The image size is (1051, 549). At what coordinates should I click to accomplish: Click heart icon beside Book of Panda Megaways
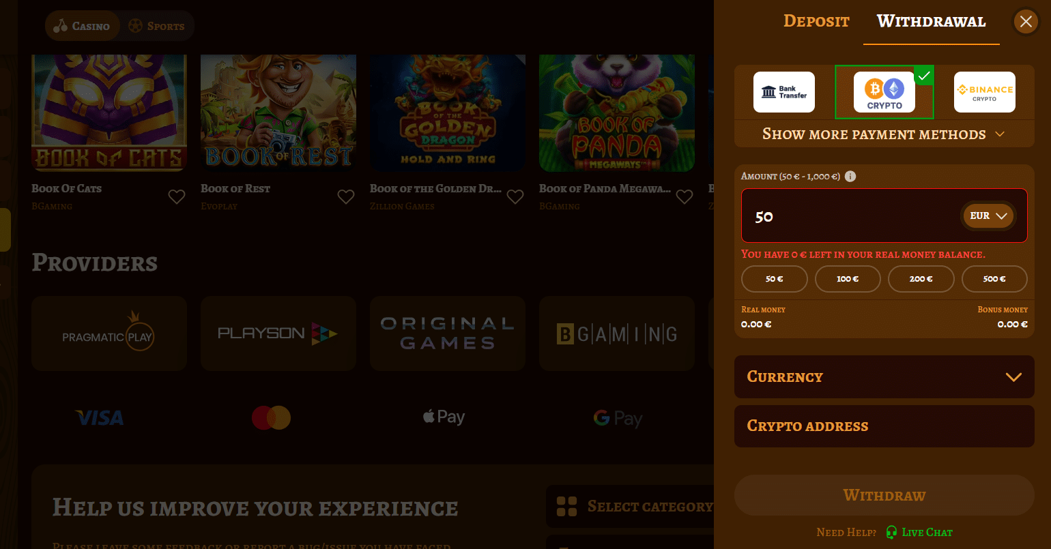[685, 197]
